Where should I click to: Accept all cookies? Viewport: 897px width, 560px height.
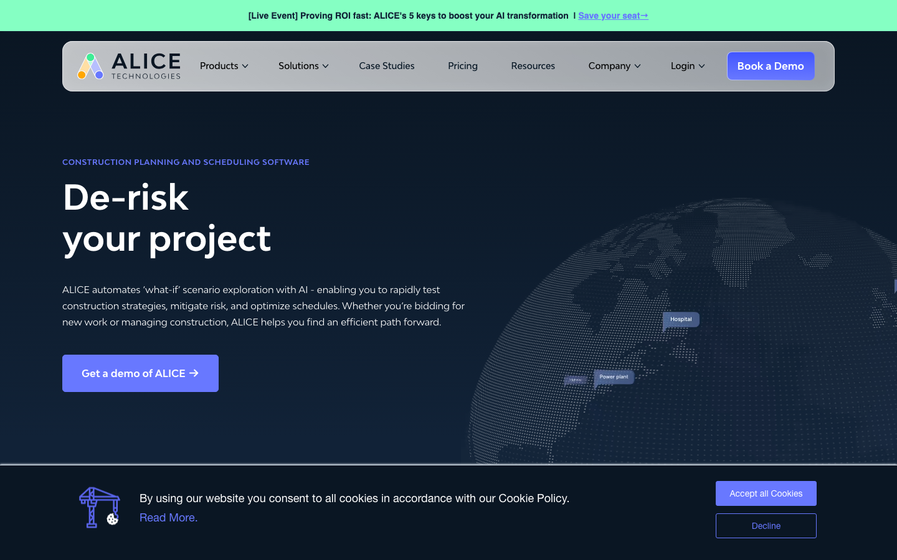tap(766, 493)
